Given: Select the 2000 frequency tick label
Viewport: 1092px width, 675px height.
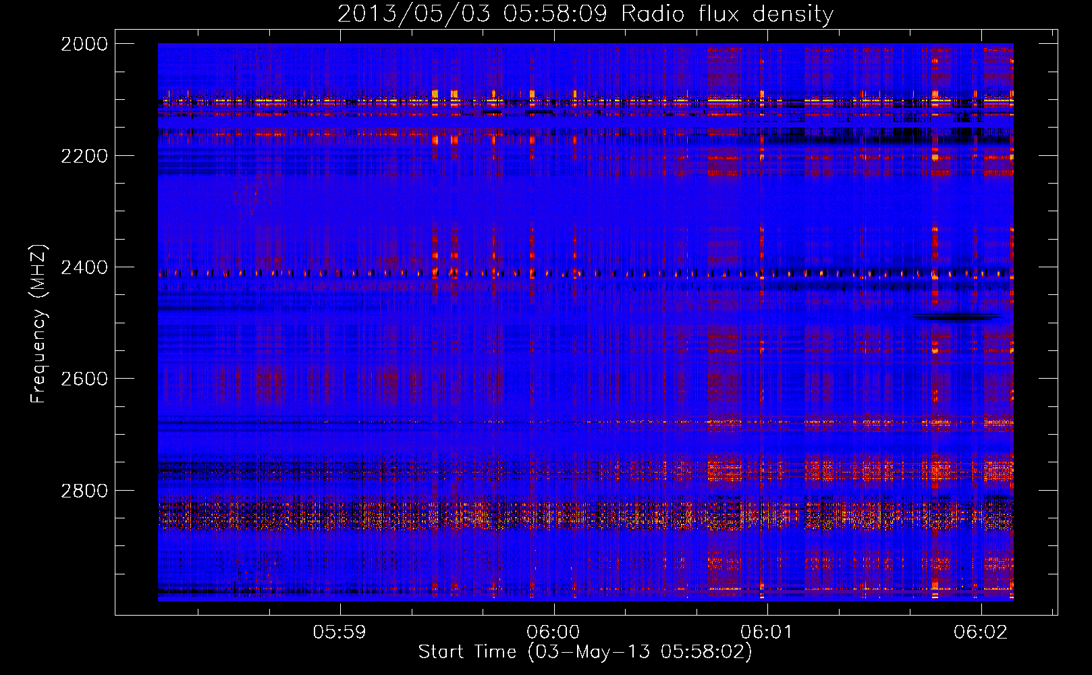Looking at the screenshot, I should pyautogui.click(x=84, y=44).
